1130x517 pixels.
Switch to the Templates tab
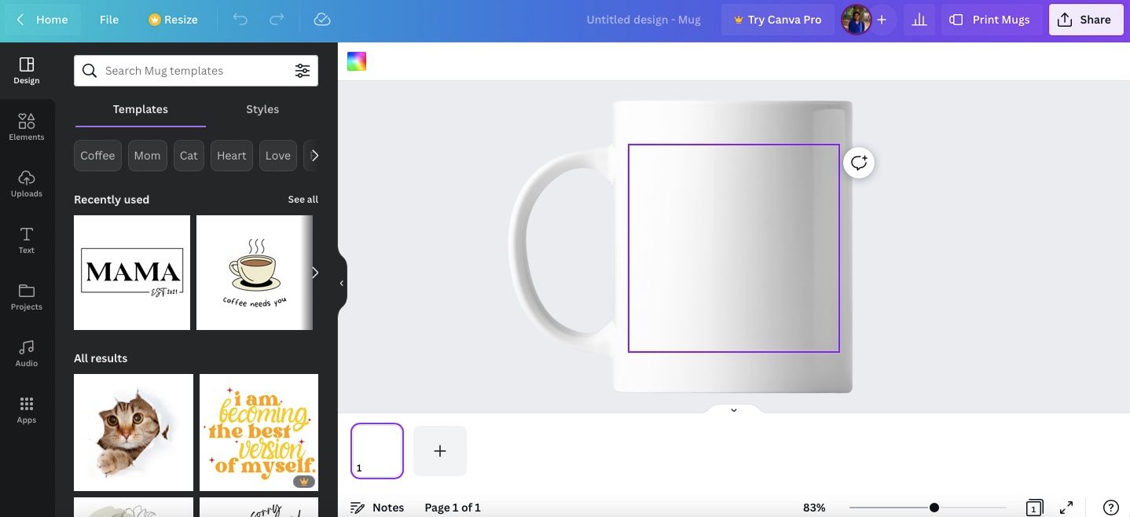pyautogui.click(x=141, y=109)
